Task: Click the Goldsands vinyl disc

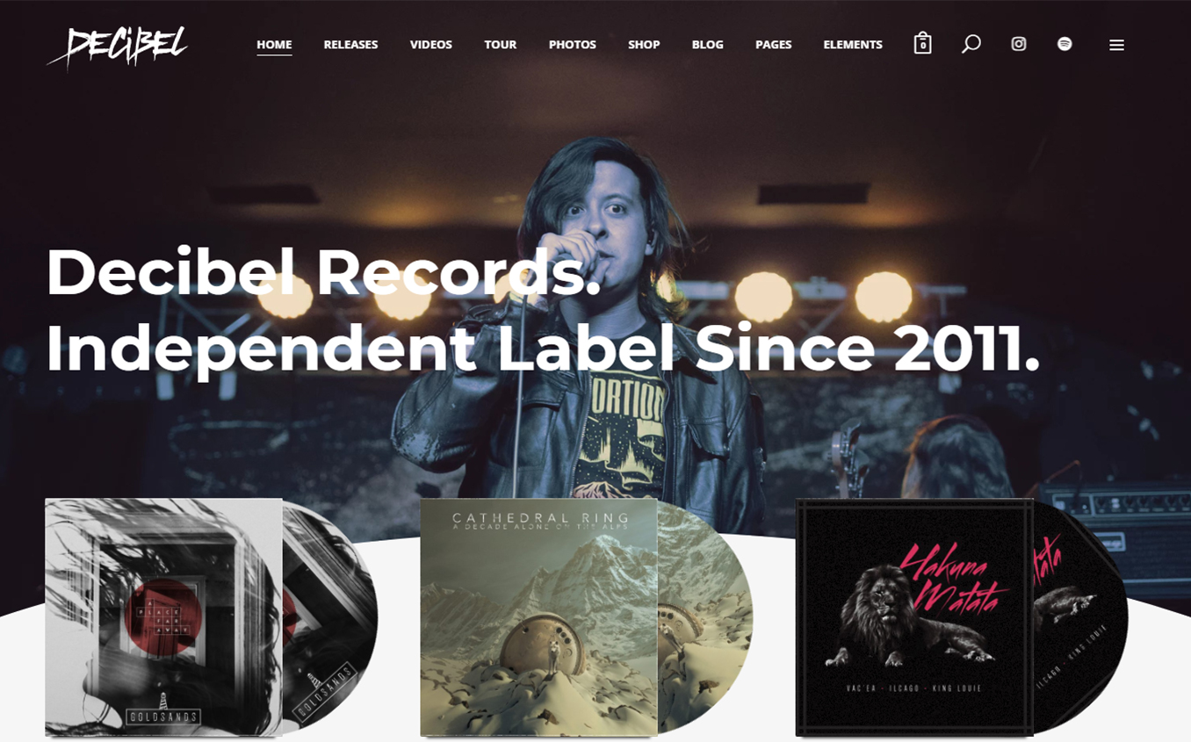Action: coord(330,617)
